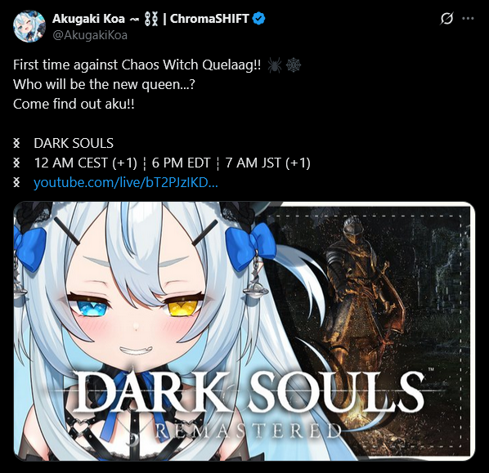This screenshot has width=489, height=473.
Task: Click the '6 PM EDT' schedule text
Action: pyautogui.click(x=182, y=163)
